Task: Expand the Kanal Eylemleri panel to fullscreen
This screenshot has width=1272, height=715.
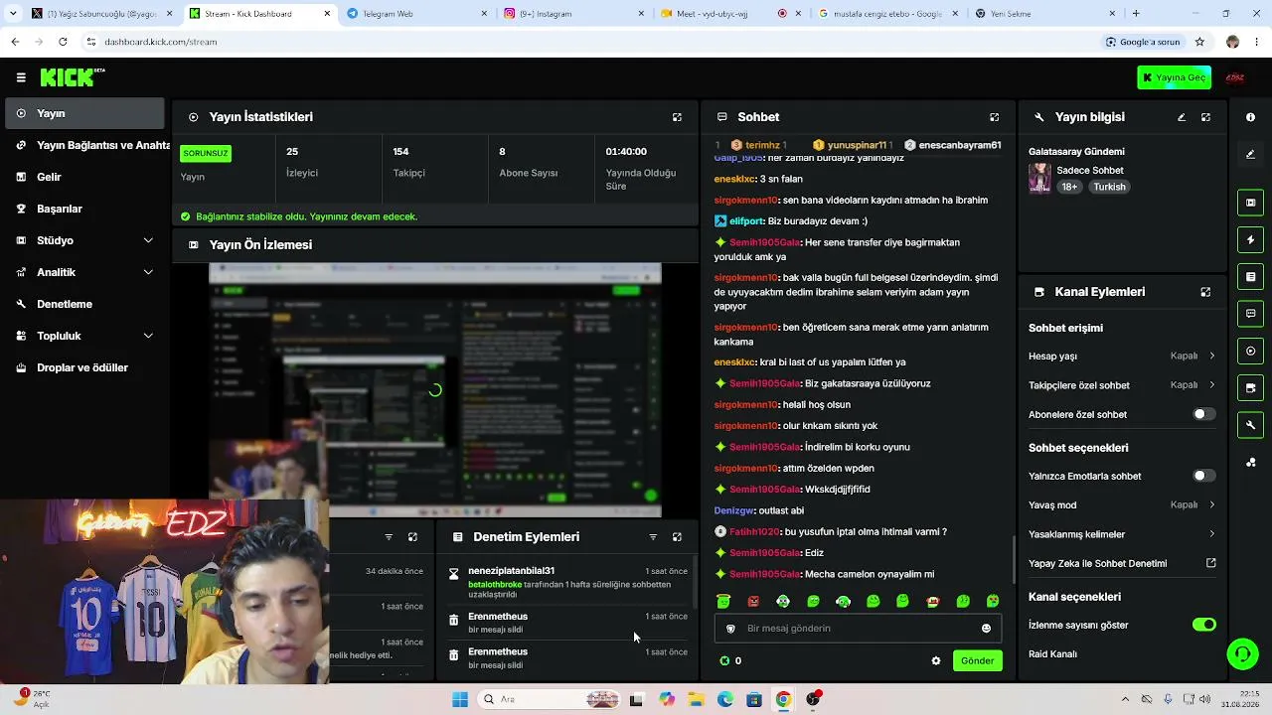Action: pyautogui.click(x=1205, y=292)
